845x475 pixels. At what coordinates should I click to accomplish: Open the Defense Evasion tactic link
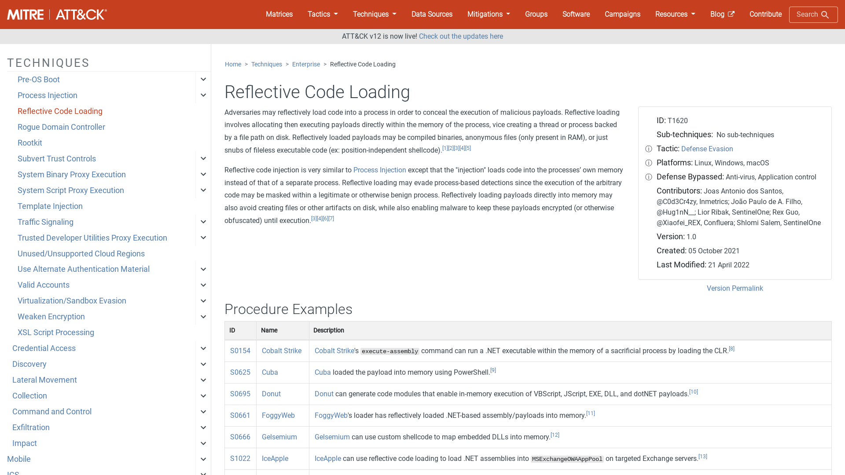[x=707, y=149]
